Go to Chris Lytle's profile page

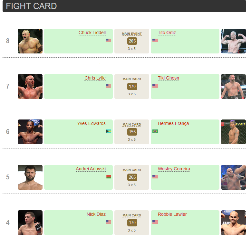click(95, 78)
